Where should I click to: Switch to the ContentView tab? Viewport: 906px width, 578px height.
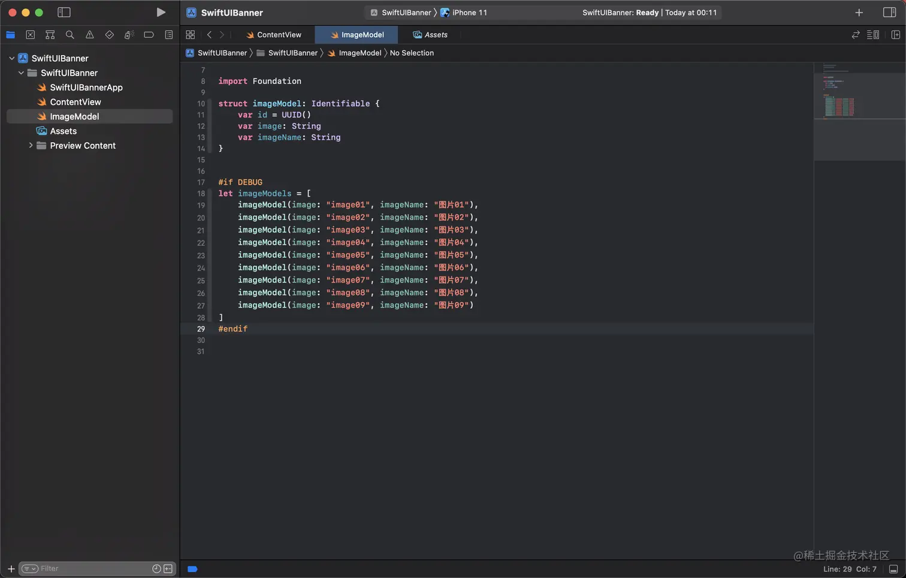tap(279, 35)
